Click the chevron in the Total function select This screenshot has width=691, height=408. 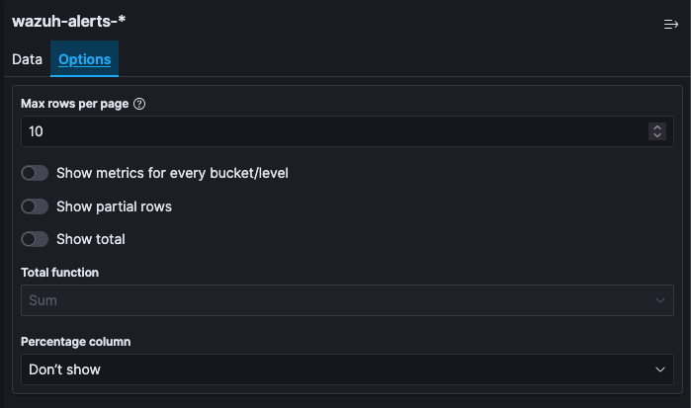point(660,300)
